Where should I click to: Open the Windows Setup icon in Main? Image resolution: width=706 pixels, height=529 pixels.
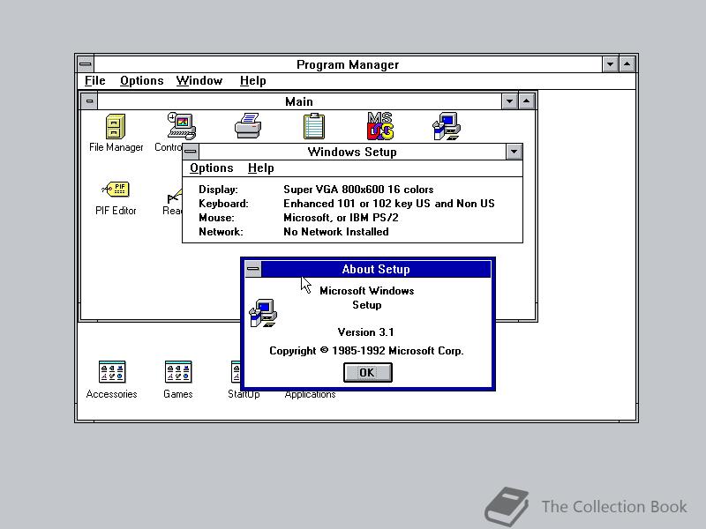pos(447,126)
